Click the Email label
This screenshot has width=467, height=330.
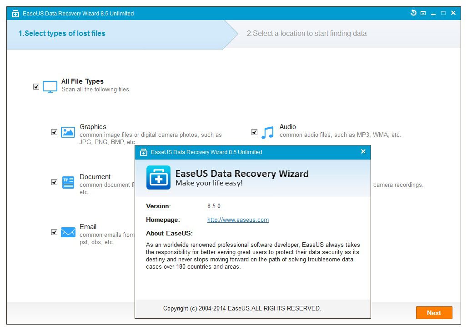(88, 227)
